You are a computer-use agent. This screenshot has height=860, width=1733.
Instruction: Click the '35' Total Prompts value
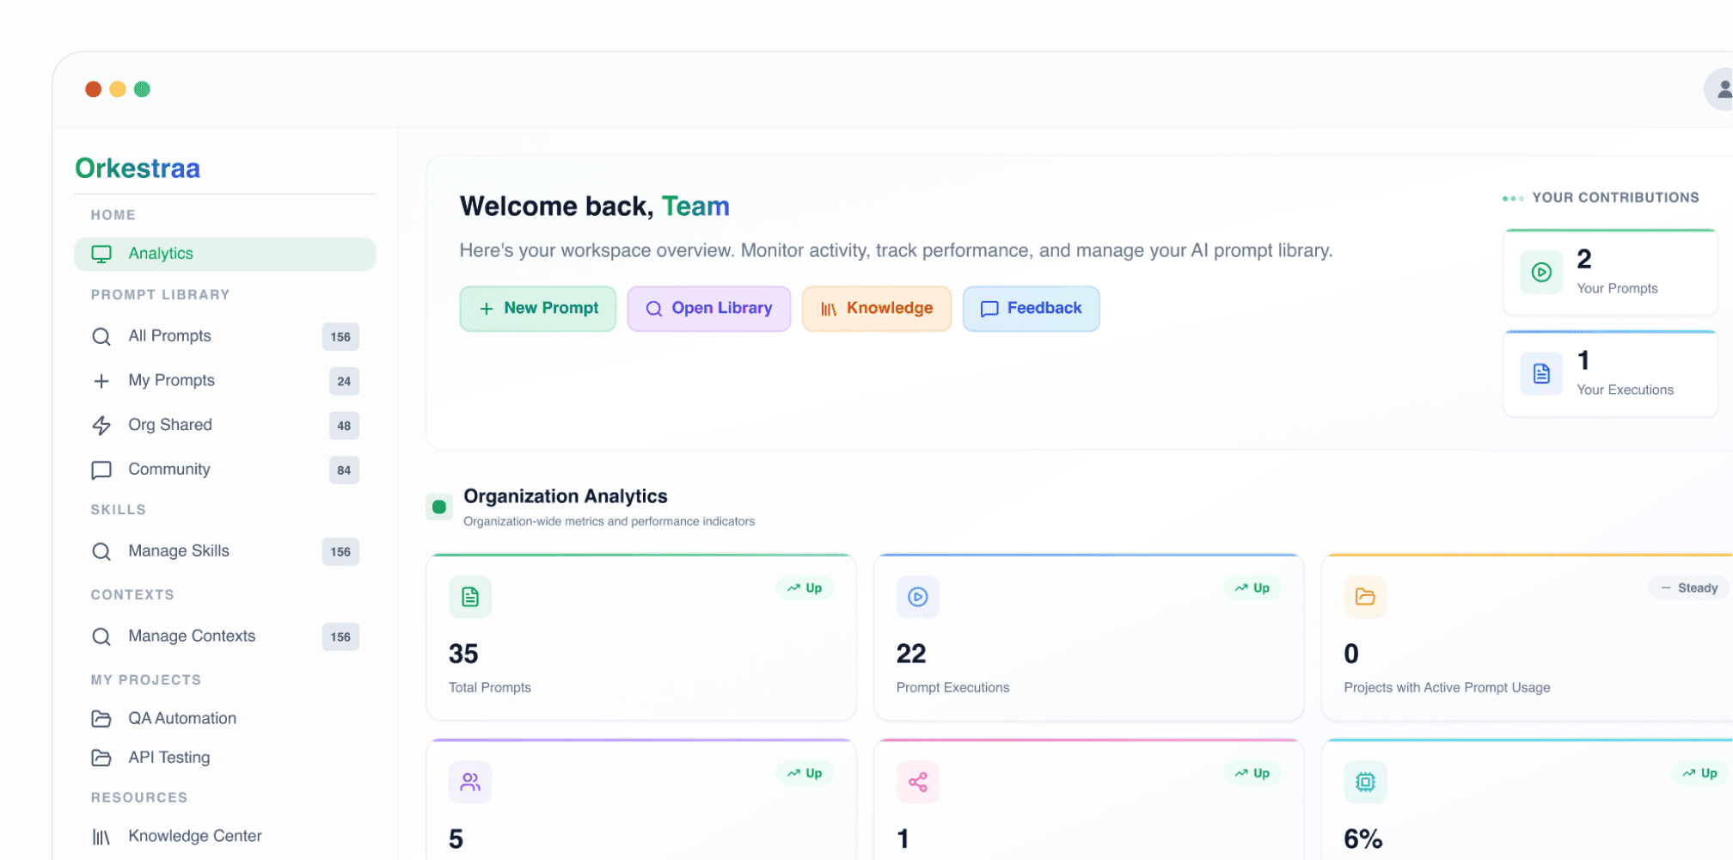point(463,654)
